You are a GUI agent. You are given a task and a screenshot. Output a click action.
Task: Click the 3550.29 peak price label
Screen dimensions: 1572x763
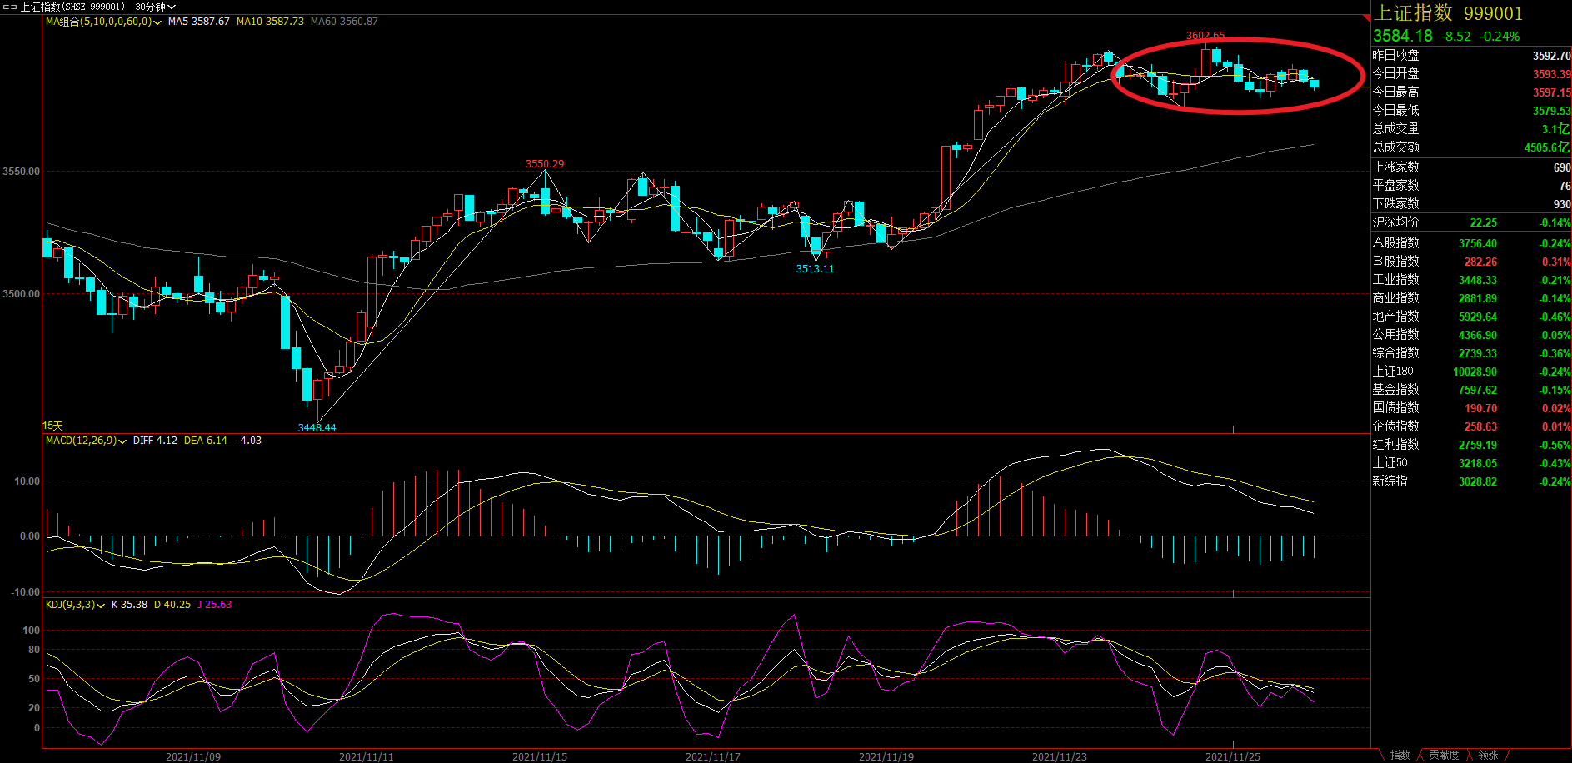[544, 164]
